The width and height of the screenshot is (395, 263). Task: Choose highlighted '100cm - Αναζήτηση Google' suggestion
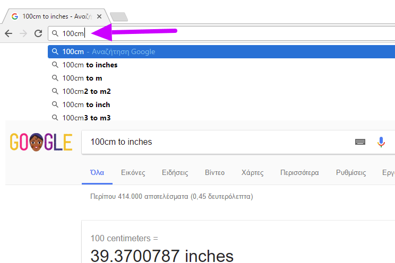221,51
